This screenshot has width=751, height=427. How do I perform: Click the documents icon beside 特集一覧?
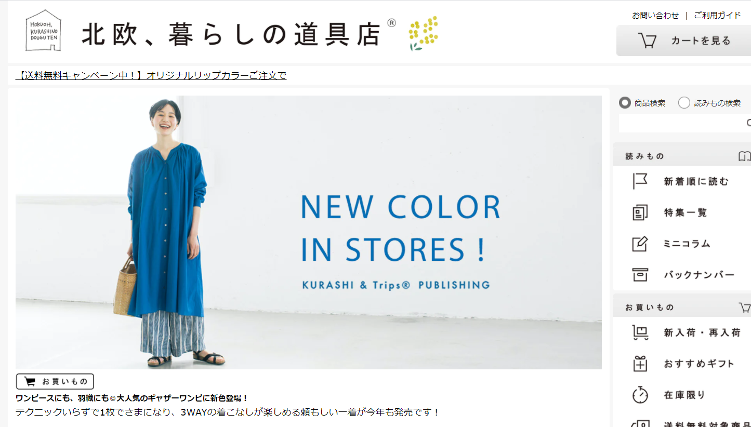(x=640, y=212)
